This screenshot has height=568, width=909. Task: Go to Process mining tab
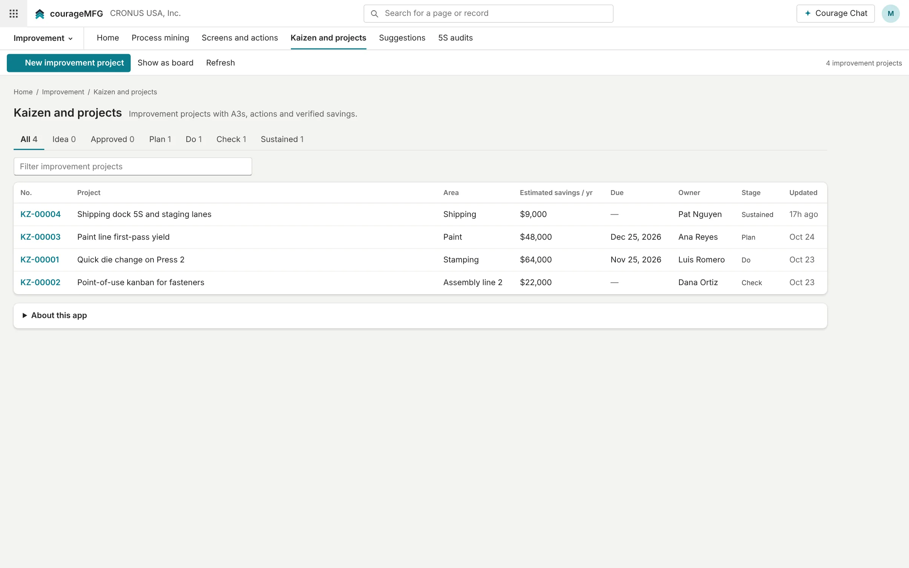click(160, 38)
